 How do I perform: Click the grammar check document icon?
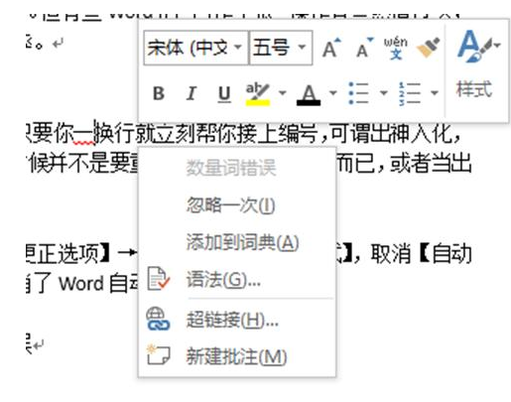click(158, 279)
